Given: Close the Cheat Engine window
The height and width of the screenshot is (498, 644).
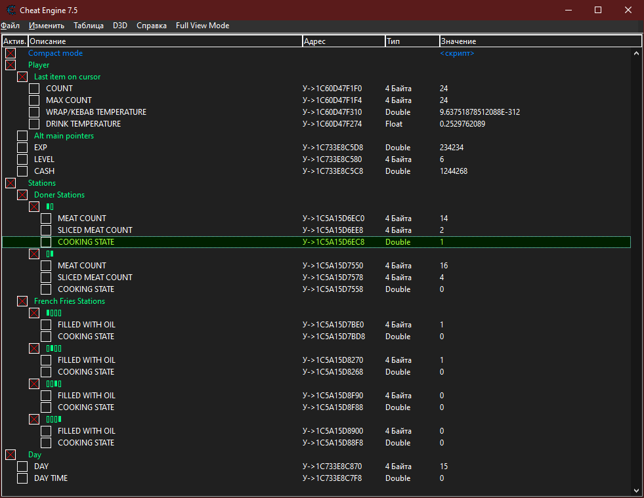Looking at the screenshot, I should tap(628, 10).
